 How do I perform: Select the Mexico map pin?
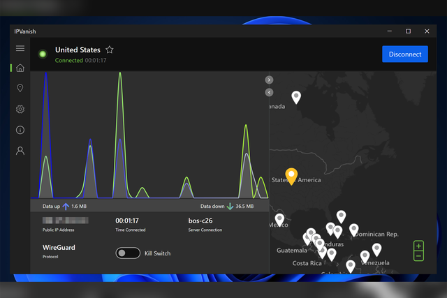pyautogui.click(x=279, y=219)
